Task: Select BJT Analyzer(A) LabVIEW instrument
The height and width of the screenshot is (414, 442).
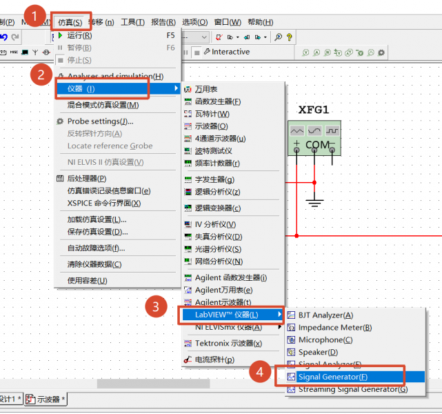Action: pyautogui.click(x=355, y=315)
